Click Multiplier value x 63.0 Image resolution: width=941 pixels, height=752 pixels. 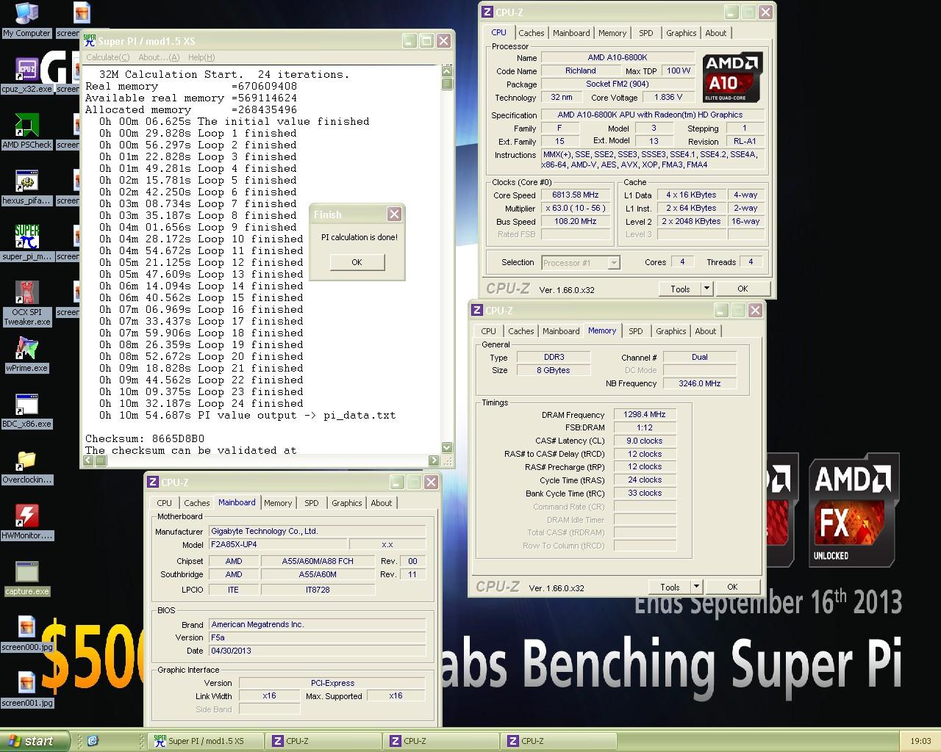576,209
